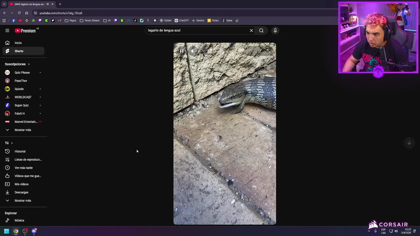Open Listas de reproducción

tap(23, 160)
